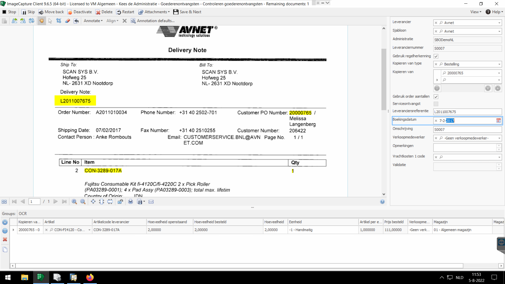Rotate the document page right

click(x=23, y=21)
